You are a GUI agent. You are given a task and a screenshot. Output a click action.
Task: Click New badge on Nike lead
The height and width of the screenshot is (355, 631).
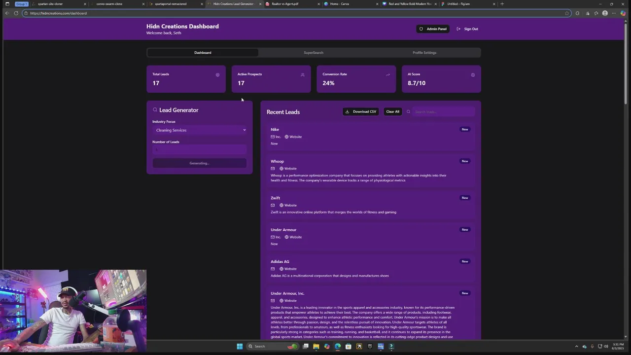pyautogui.click(x=465, y=130)
